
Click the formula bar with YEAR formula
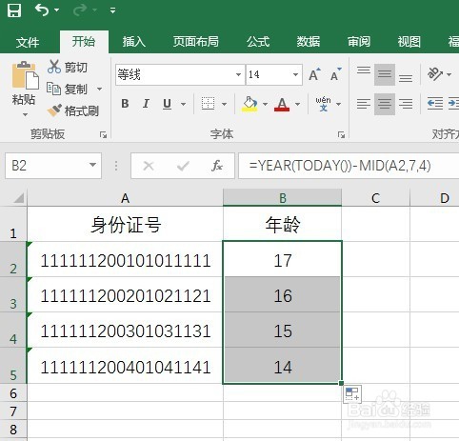point(349,166)
